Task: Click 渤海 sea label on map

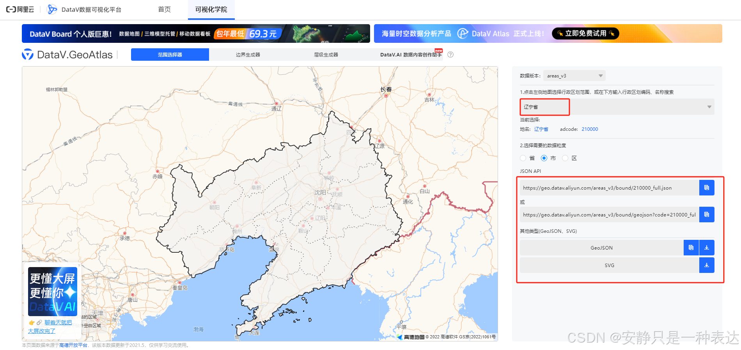Action: tap(199, 329)
